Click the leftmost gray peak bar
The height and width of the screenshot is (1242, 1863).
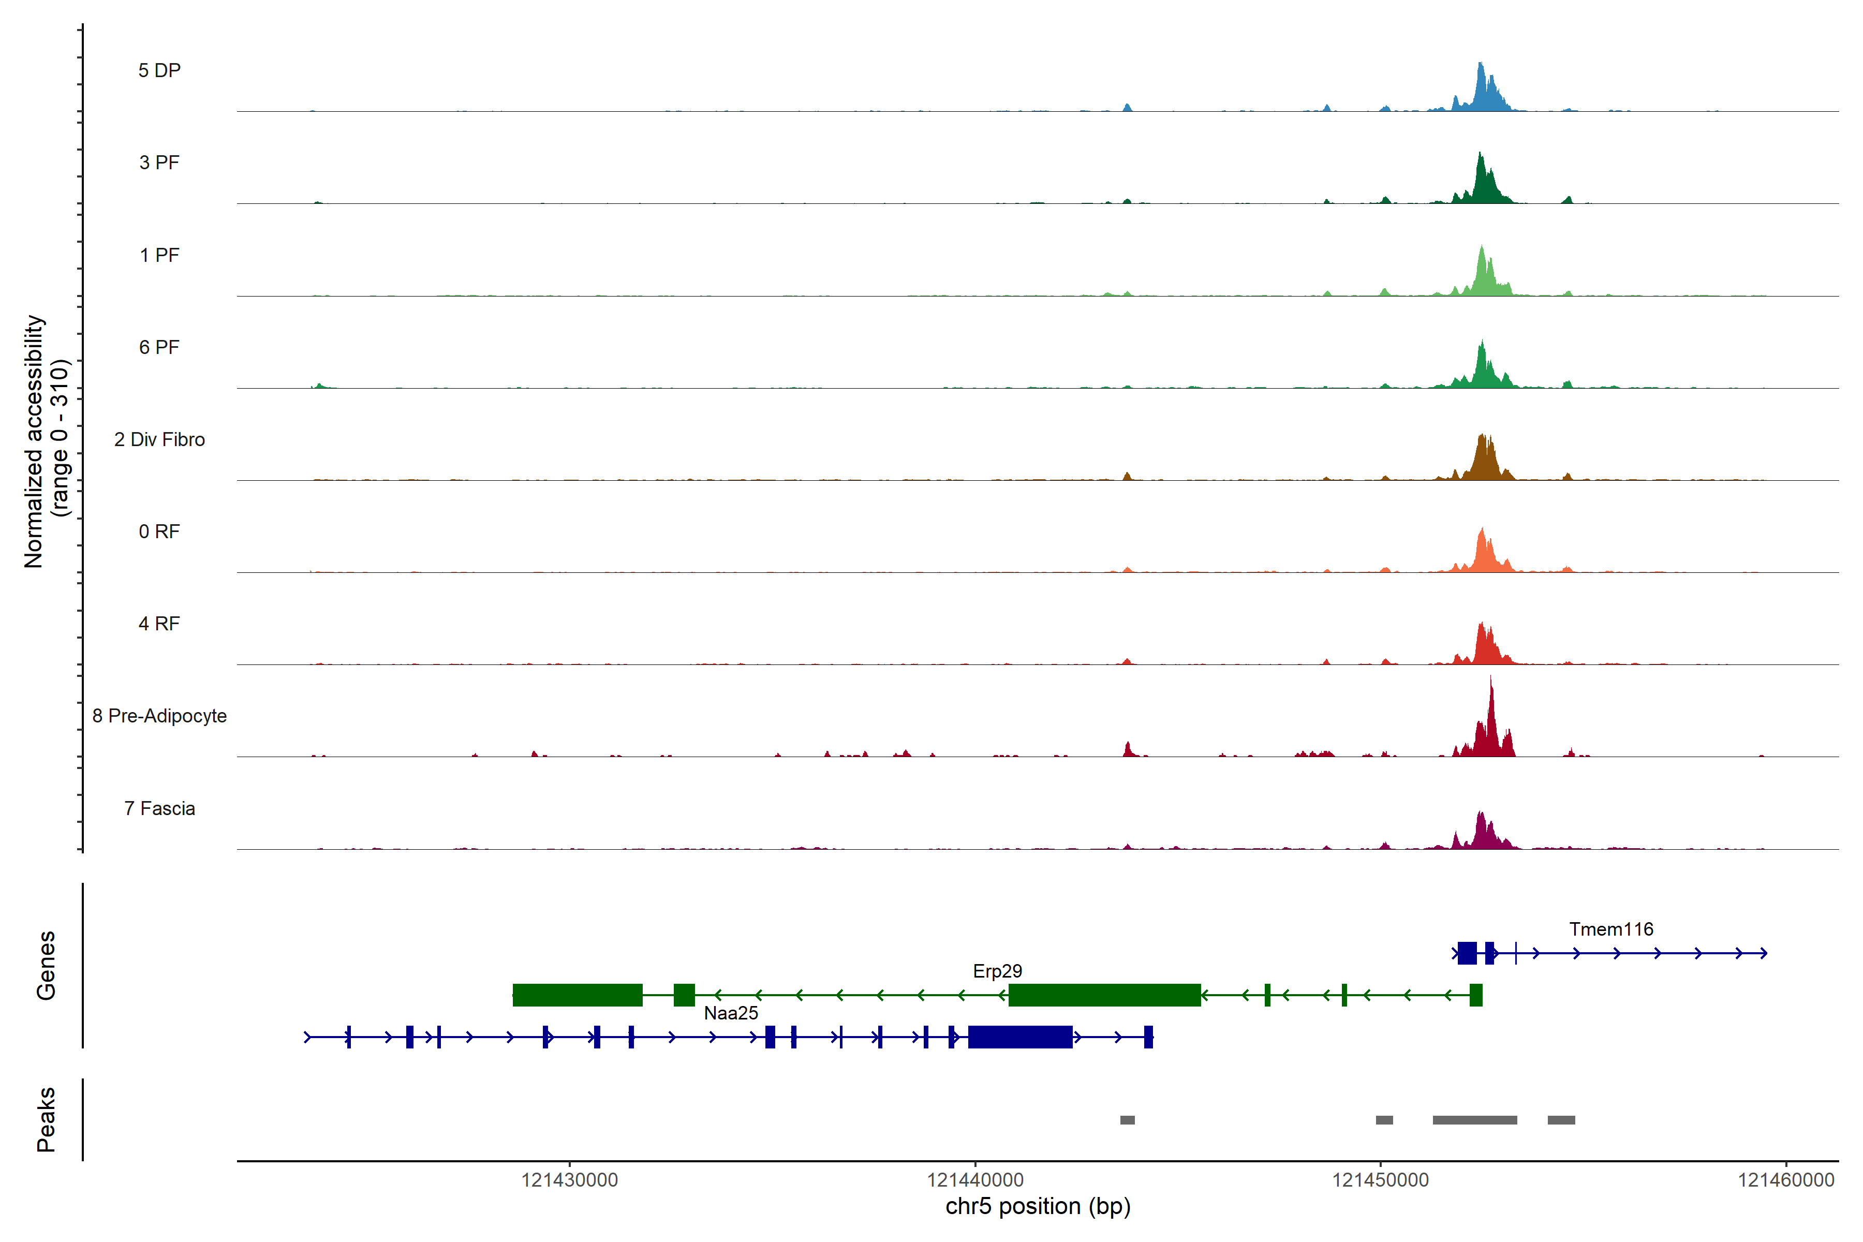(1127, 1120)
